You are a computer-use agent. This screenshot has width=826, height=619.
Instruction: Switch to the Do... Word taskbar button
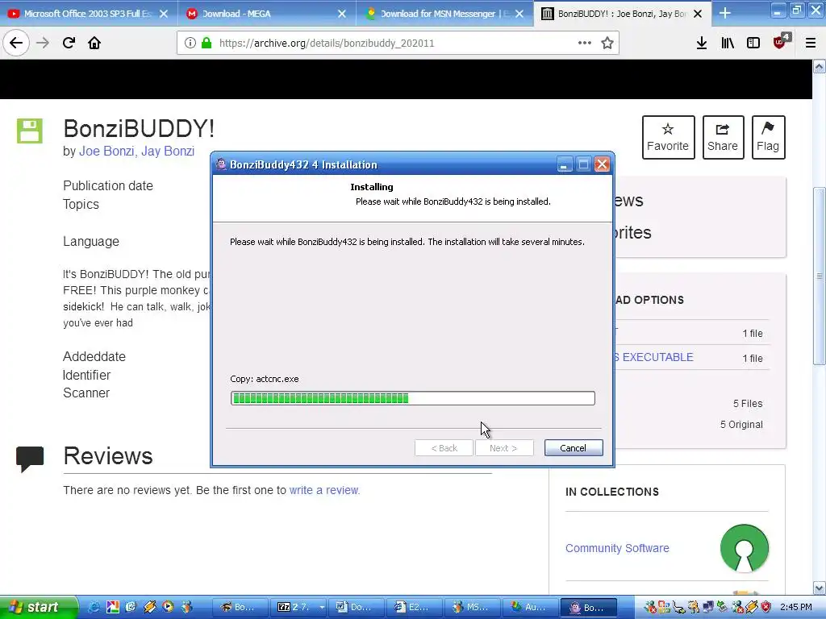click(x=355, y=607)
